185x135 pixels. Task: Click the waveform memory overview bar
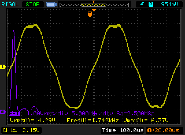[94, 5]
